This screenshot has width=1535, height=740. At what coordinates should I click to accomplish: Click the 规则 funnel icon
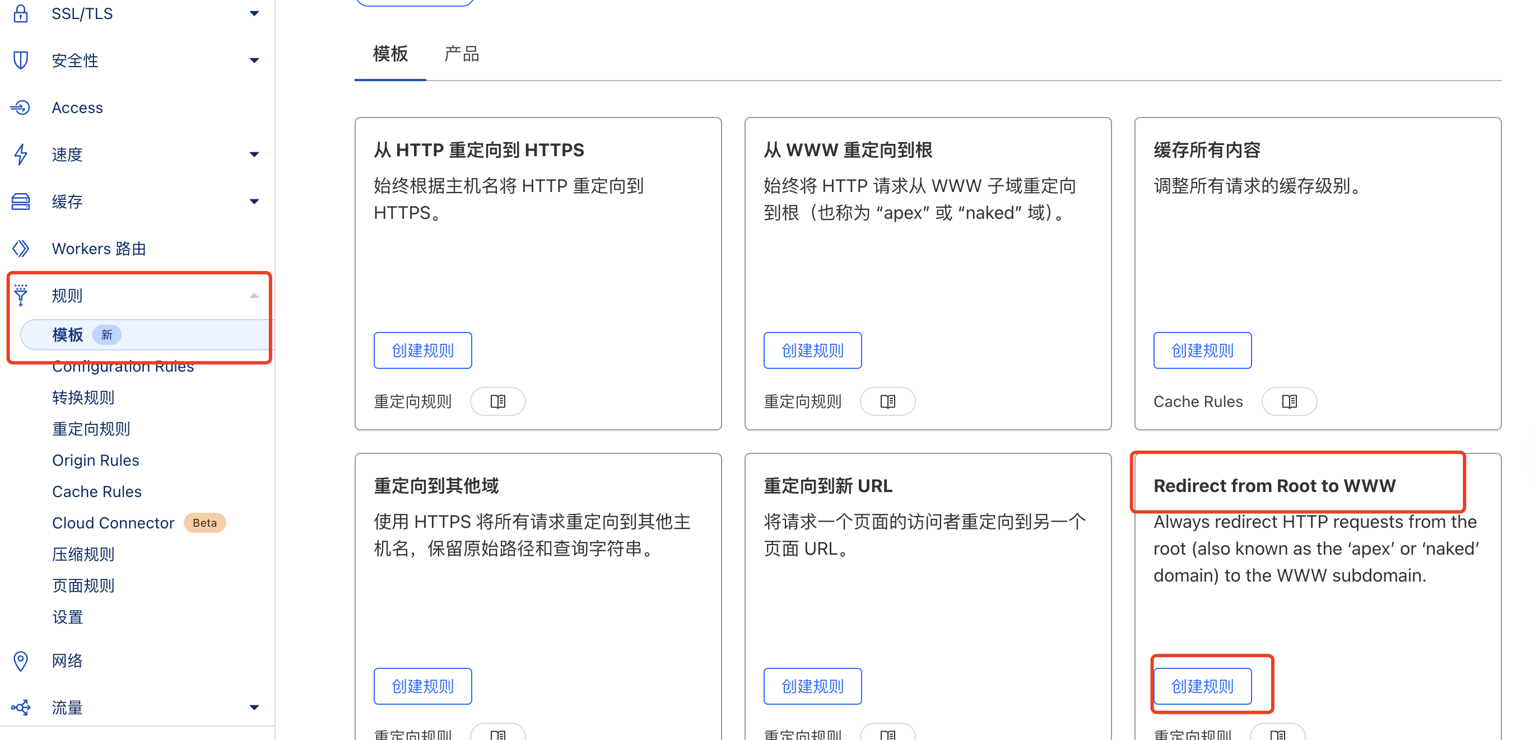pyautogui.click(x=21, y=296)
